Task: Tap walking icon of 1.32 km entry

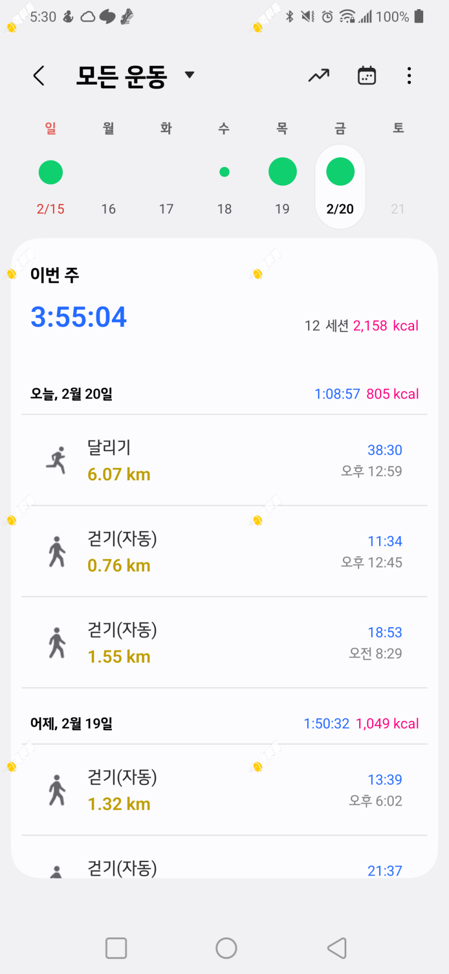Action: tap(56, 790)
